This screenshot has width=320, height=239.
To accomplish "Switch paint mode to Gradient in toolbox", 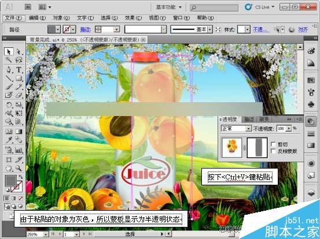I will pyautogui.click(x=14, y=198).
